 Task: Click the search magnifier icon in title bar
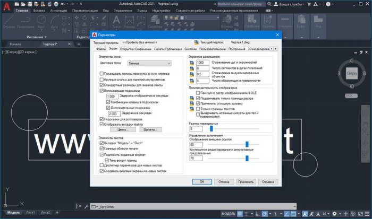coord(269,4)
